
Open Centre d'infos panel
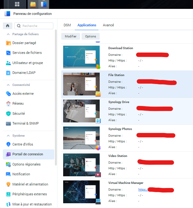point(23,144)
